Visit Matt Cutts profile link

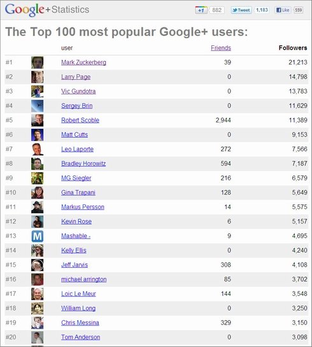click(x=74, y=135)
